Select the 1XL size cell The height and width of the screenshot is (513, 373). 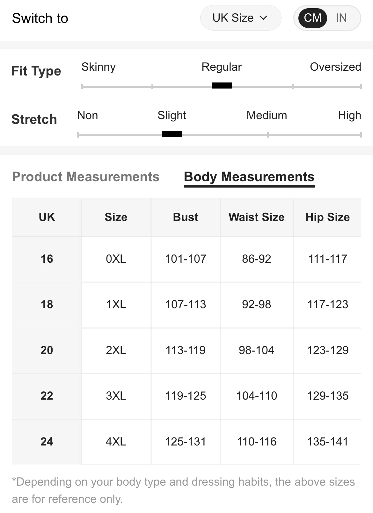(116, 304)
